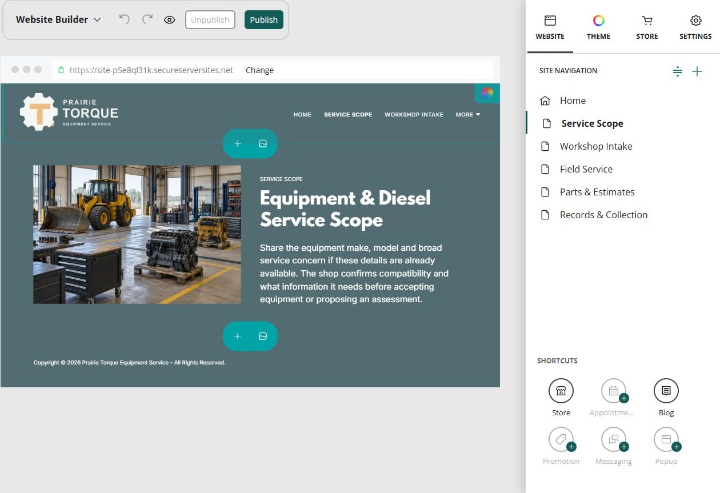
Task: Click the Prairie Torque logo
Action: [69, 112]
